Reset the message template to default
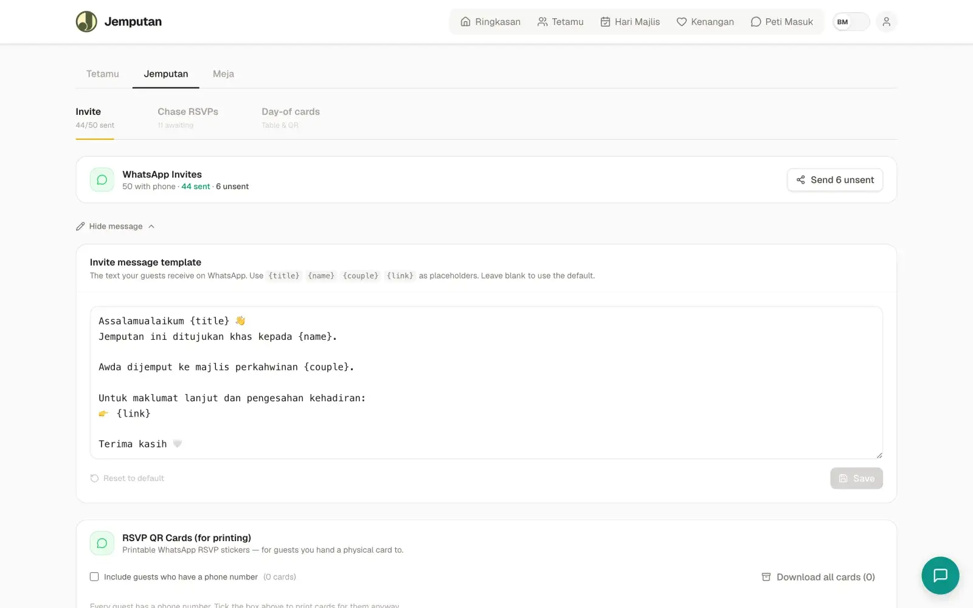This screenshot has width=973, height=608. [x=127, y=478]
